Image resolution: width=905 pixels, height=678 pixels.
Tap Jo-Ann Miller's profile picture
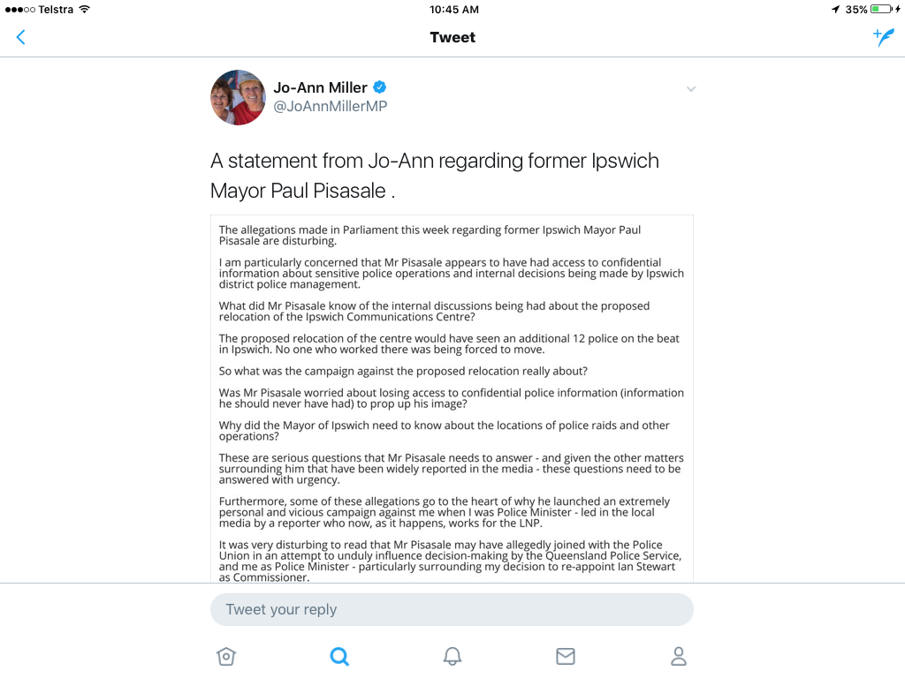pos(238,97)
